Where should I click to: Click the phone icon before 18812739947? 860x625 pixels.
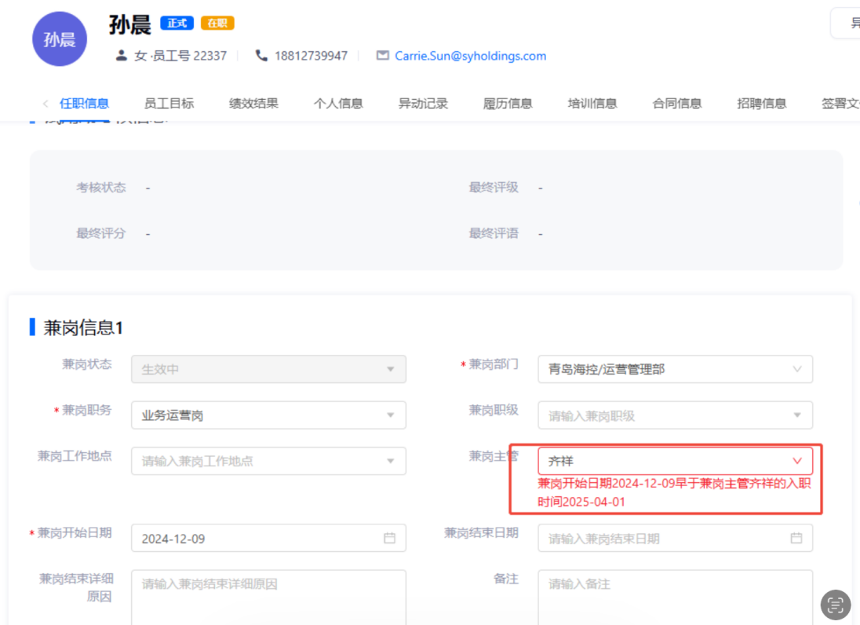[261, 56]
